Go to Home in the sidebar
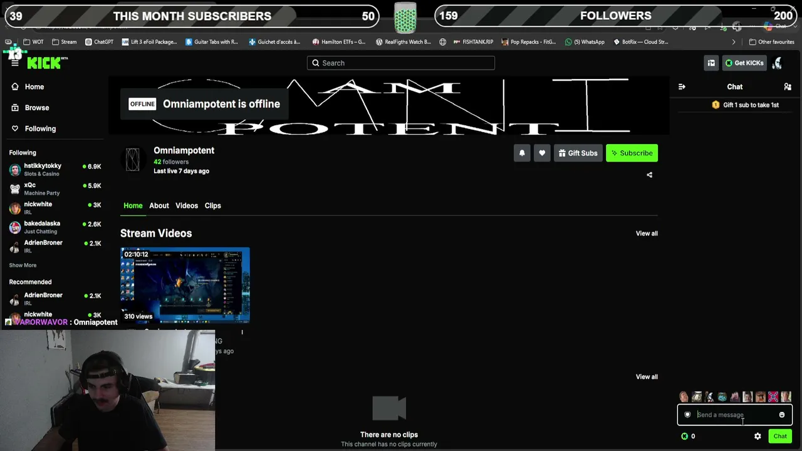The image size is (802, 451). click(x=34, y=86)
